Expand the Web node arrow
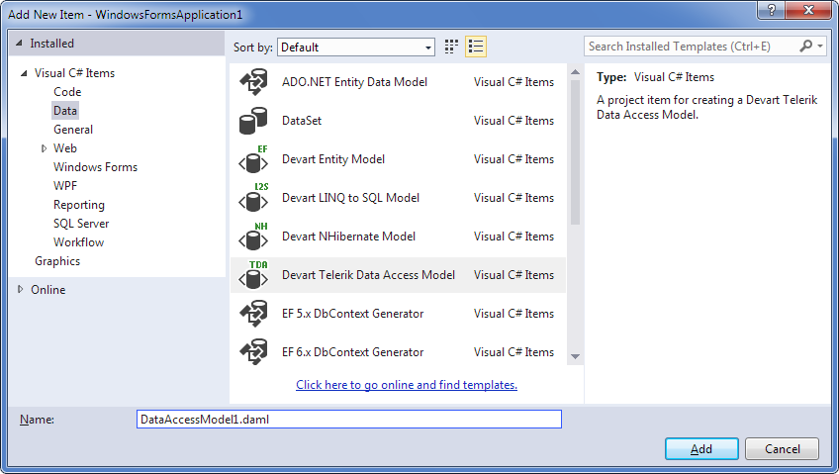 coord(44,148)
